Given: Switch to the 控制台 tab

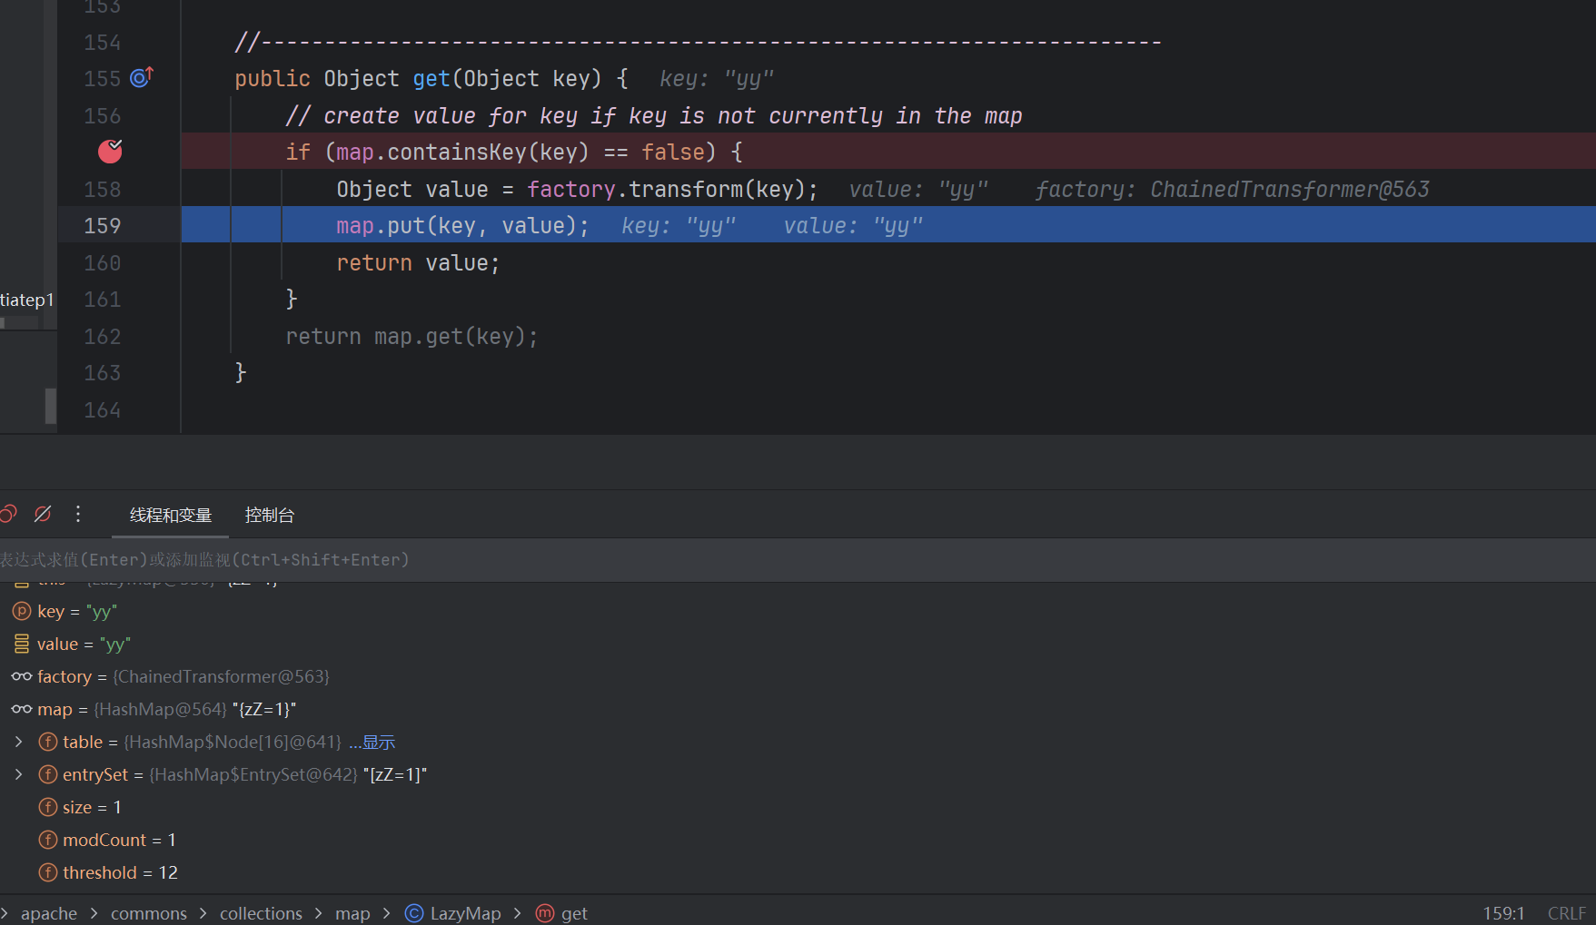Looking at the screenshot, I should pyautogui.click(x=270, y=516).
